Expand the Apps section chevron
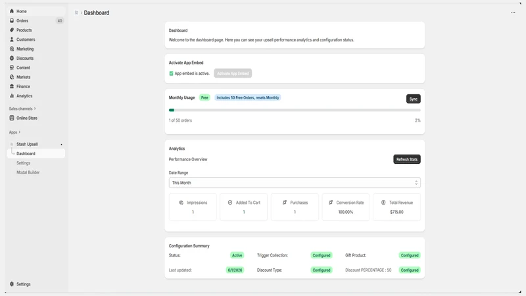Screen dimensions: 526x296 pyautogui.click(x=20, y=132)
